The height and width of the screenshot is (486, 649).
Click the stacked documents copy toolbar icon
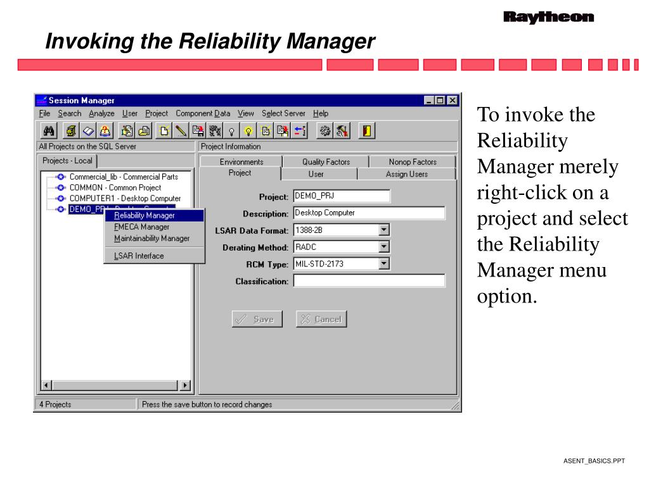[144, 131]
